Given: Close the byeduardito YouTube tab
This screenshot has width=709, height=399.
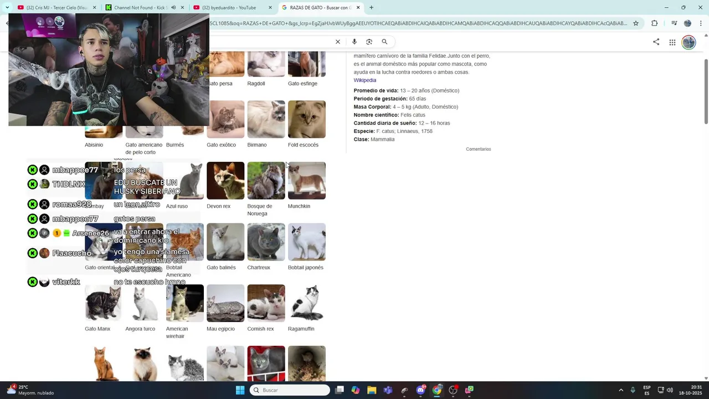Looking at the screenshot, I should (x=270, y=8).
